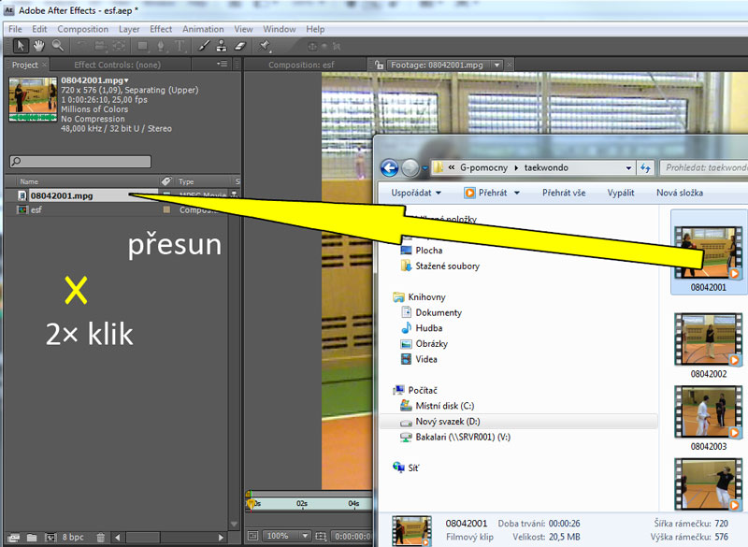Select the Selection arrow tool
748x547 pixels.
22,45
